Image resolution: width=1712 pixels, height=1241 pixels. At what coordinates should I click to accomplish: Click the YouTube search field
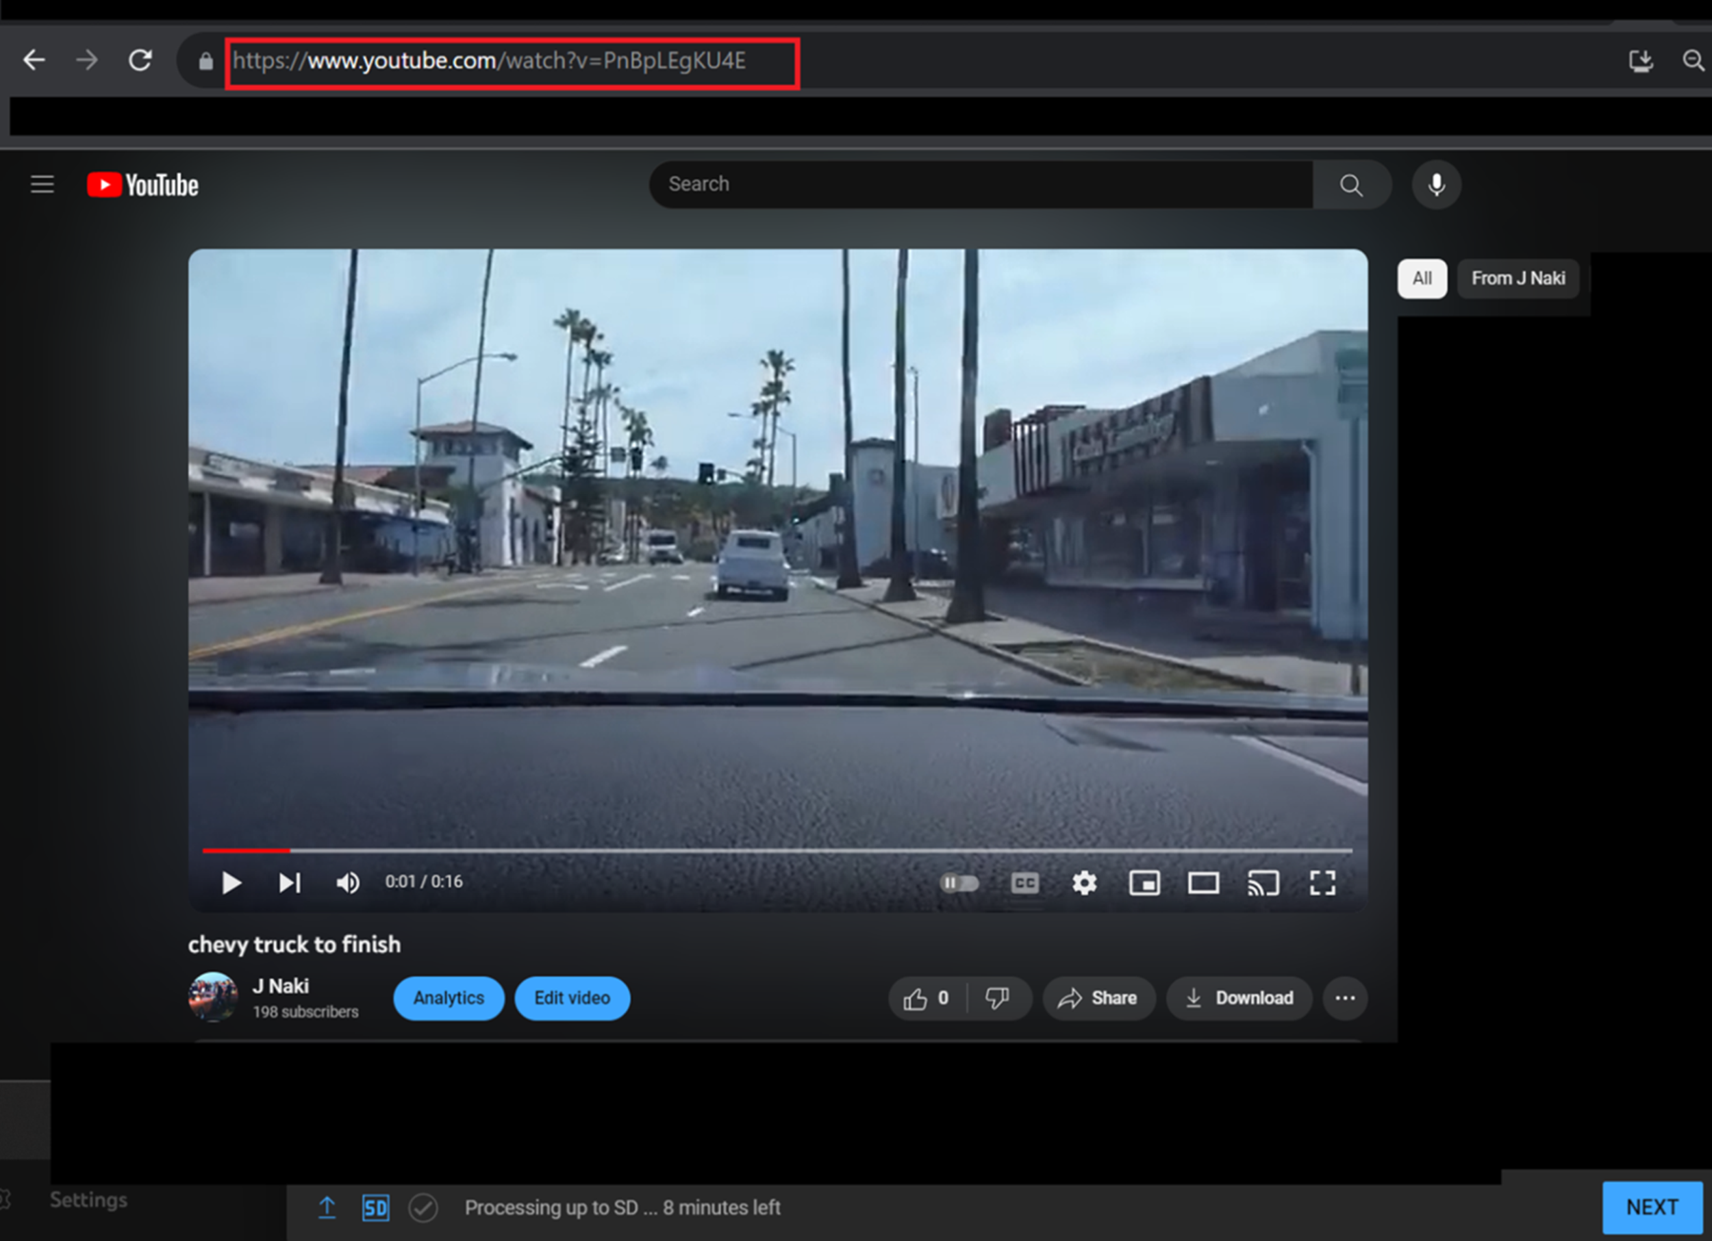coord(980,184)
